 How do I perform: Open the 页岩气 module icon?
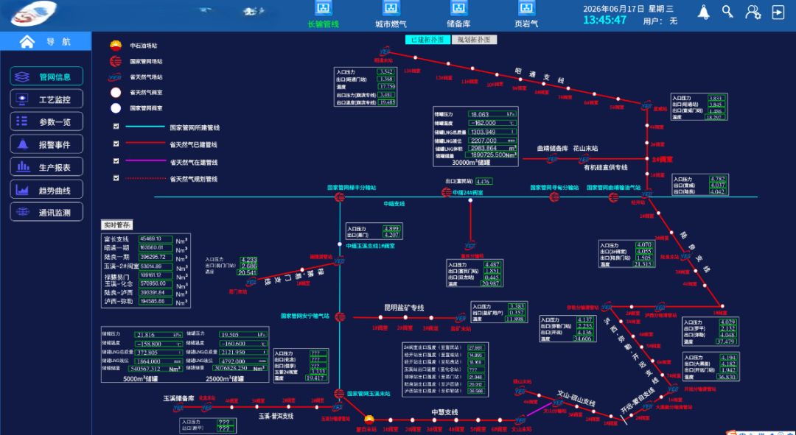pyautogui.click(x=526, y=7)
